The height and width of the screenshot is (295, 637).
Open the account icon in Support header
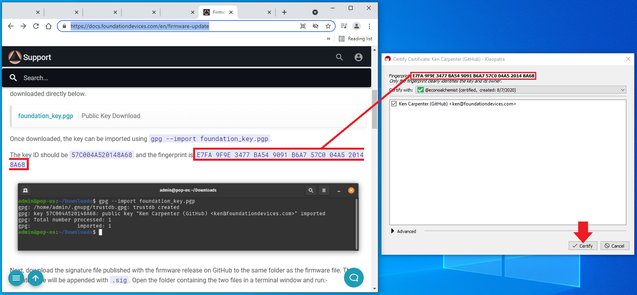click(x=359, y=57)
